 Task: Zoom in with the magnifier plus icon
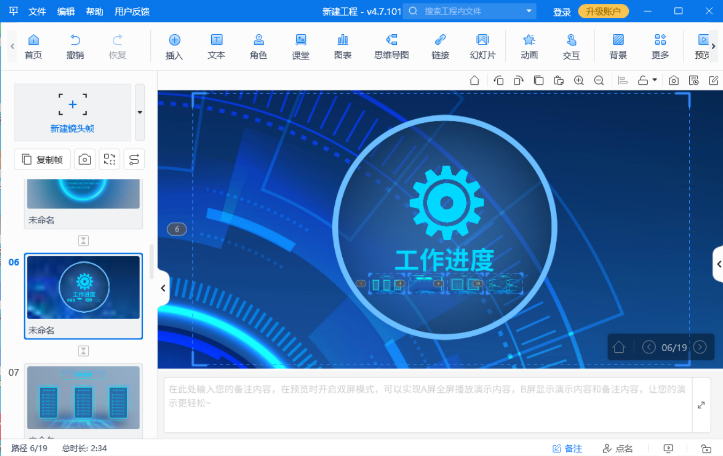tap(579, 81)
